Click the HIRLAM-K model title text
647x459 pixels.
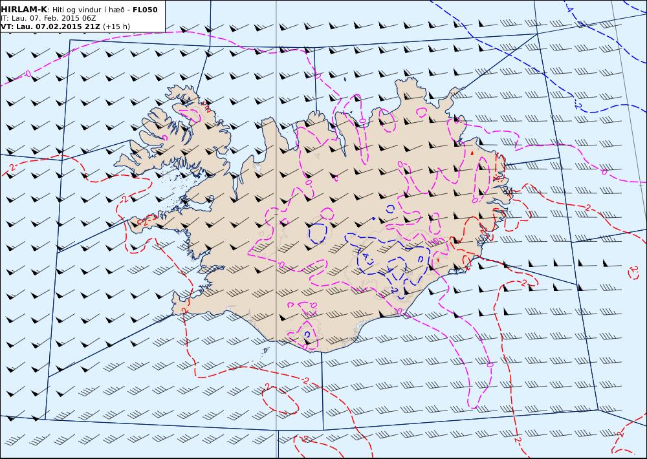(x=24, y=10)
